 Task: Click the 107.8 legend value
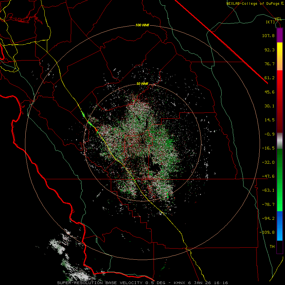coord(268,35)
